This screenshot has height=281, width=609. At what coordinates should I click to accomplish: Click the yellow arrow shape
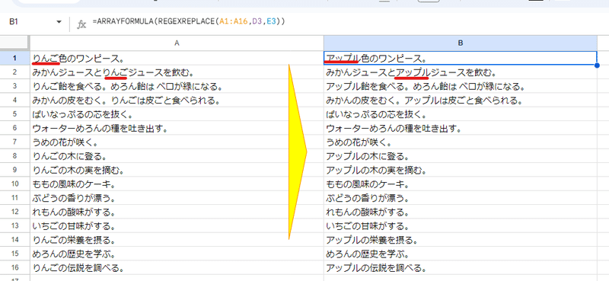[297, 152]
